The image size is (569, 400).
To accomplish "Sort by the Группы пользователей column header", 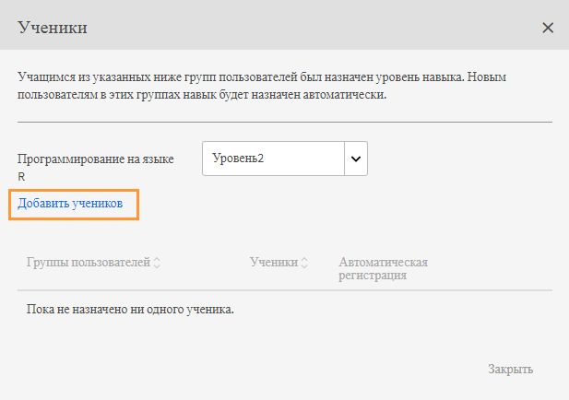I will pyautogui.click(x=89, y=263).
